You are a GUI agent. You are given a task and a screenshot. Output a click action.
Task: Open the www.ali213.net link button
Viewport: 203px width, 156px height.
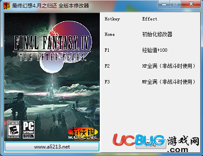pyautogui.click(x=52, y=147)
